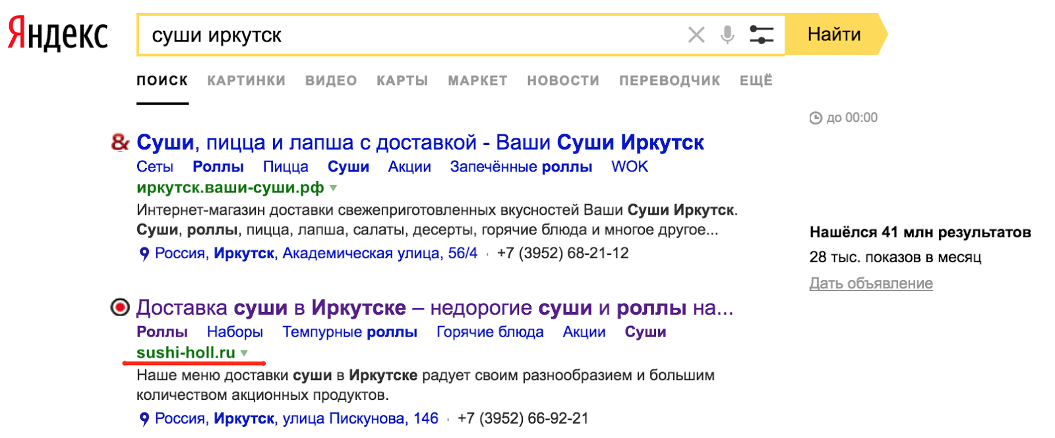Open the МАРКЕТ tab
Screen dimensions: 1055x438
coord(477,80)
